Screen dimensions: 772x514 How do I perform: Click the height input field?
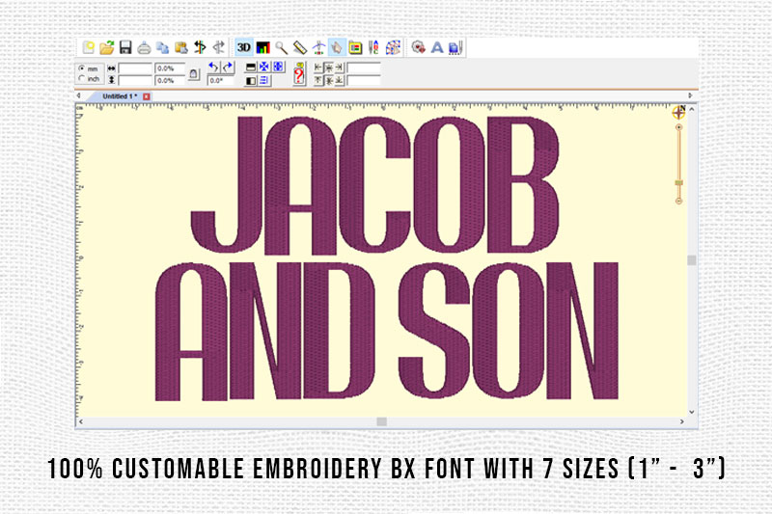pyautogui.click(x=135, y=80)
